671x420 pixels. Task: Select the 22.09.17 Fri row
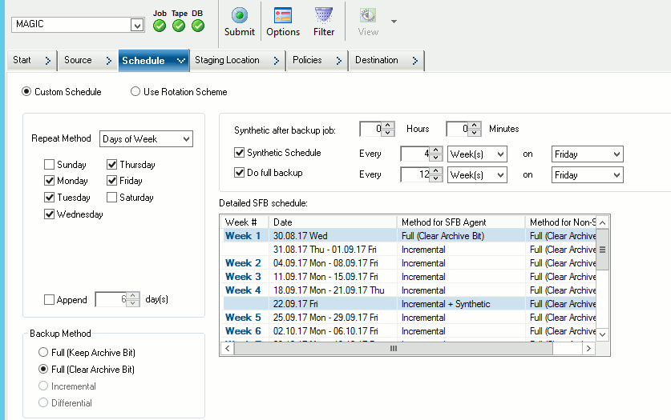(410, 304)
